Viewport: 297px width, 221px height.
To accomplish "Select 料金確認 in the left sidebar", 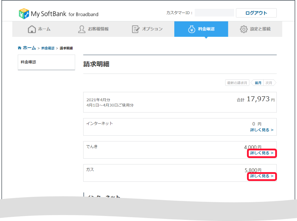I will click(46, 62).
